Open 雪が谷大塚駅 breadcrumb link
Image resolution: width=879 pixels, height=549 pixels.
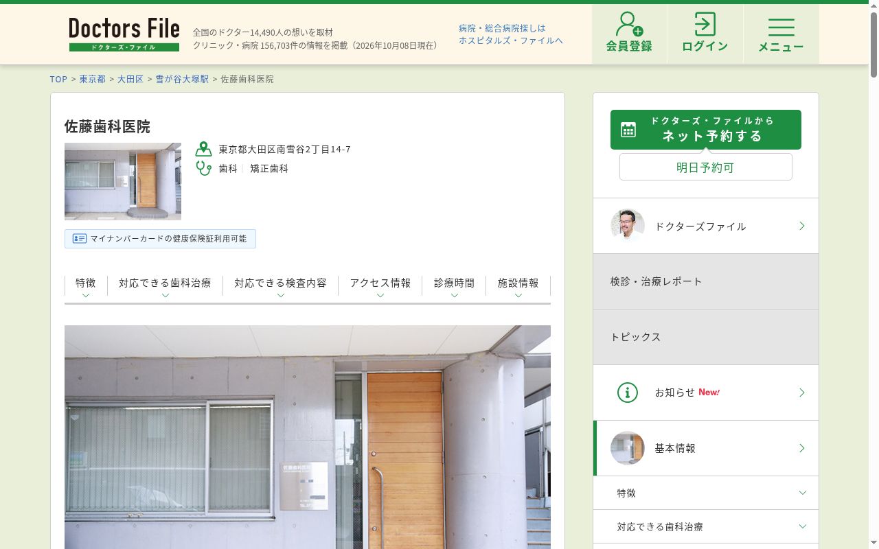click(x=182, y=79)
